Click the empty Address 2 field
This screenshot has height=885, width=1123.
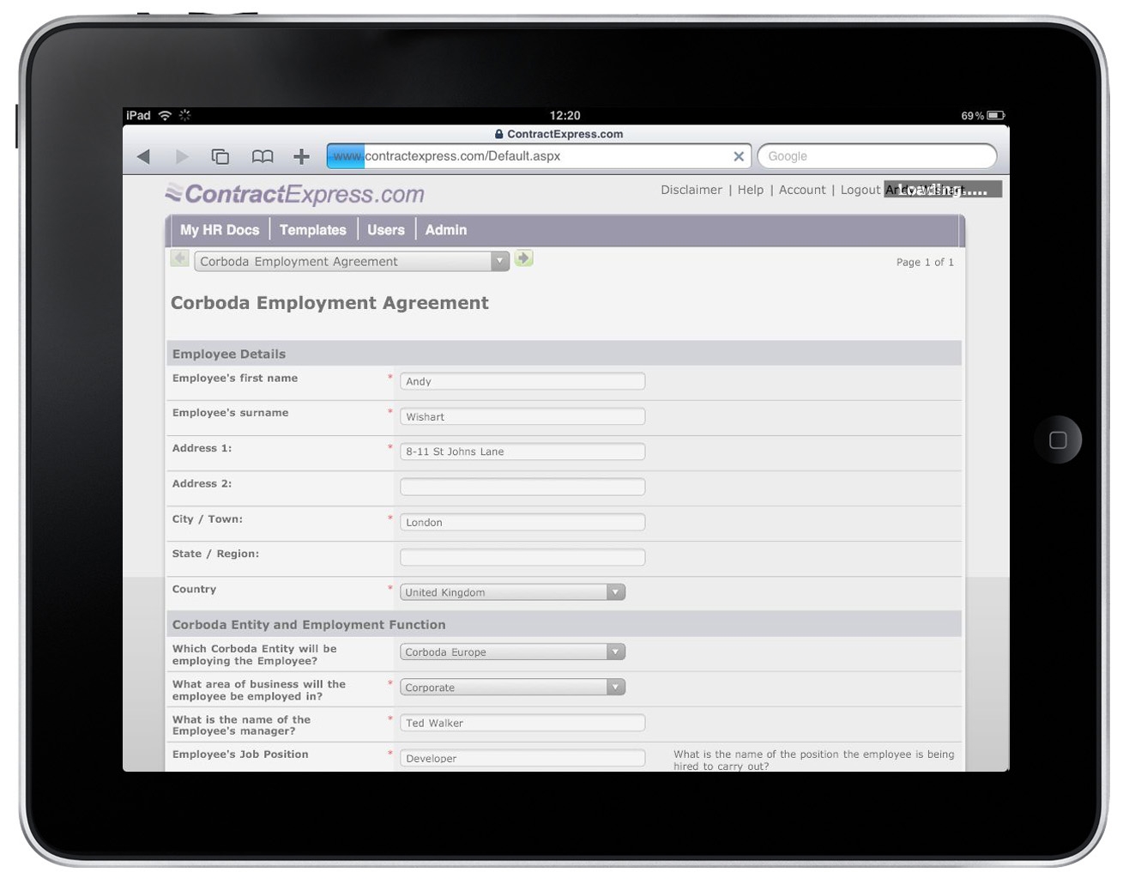(x=522, y=487)
